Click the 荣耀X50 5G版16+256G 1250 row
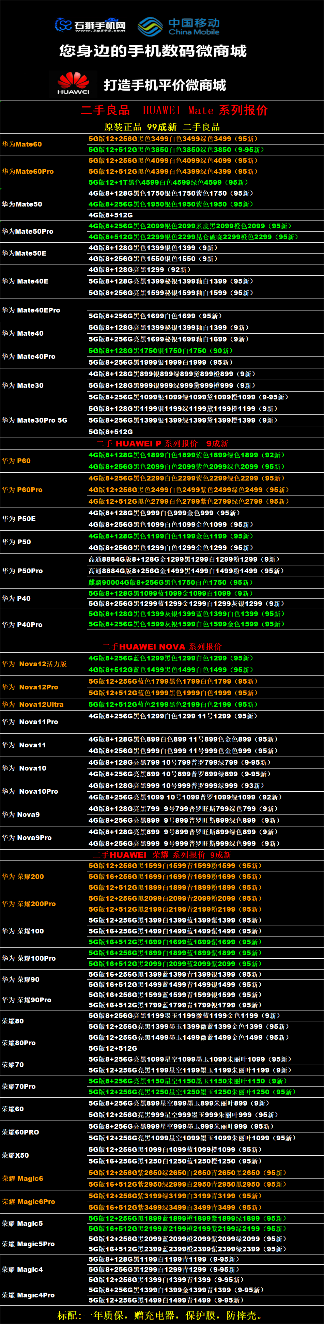 tap(205, 1161)
